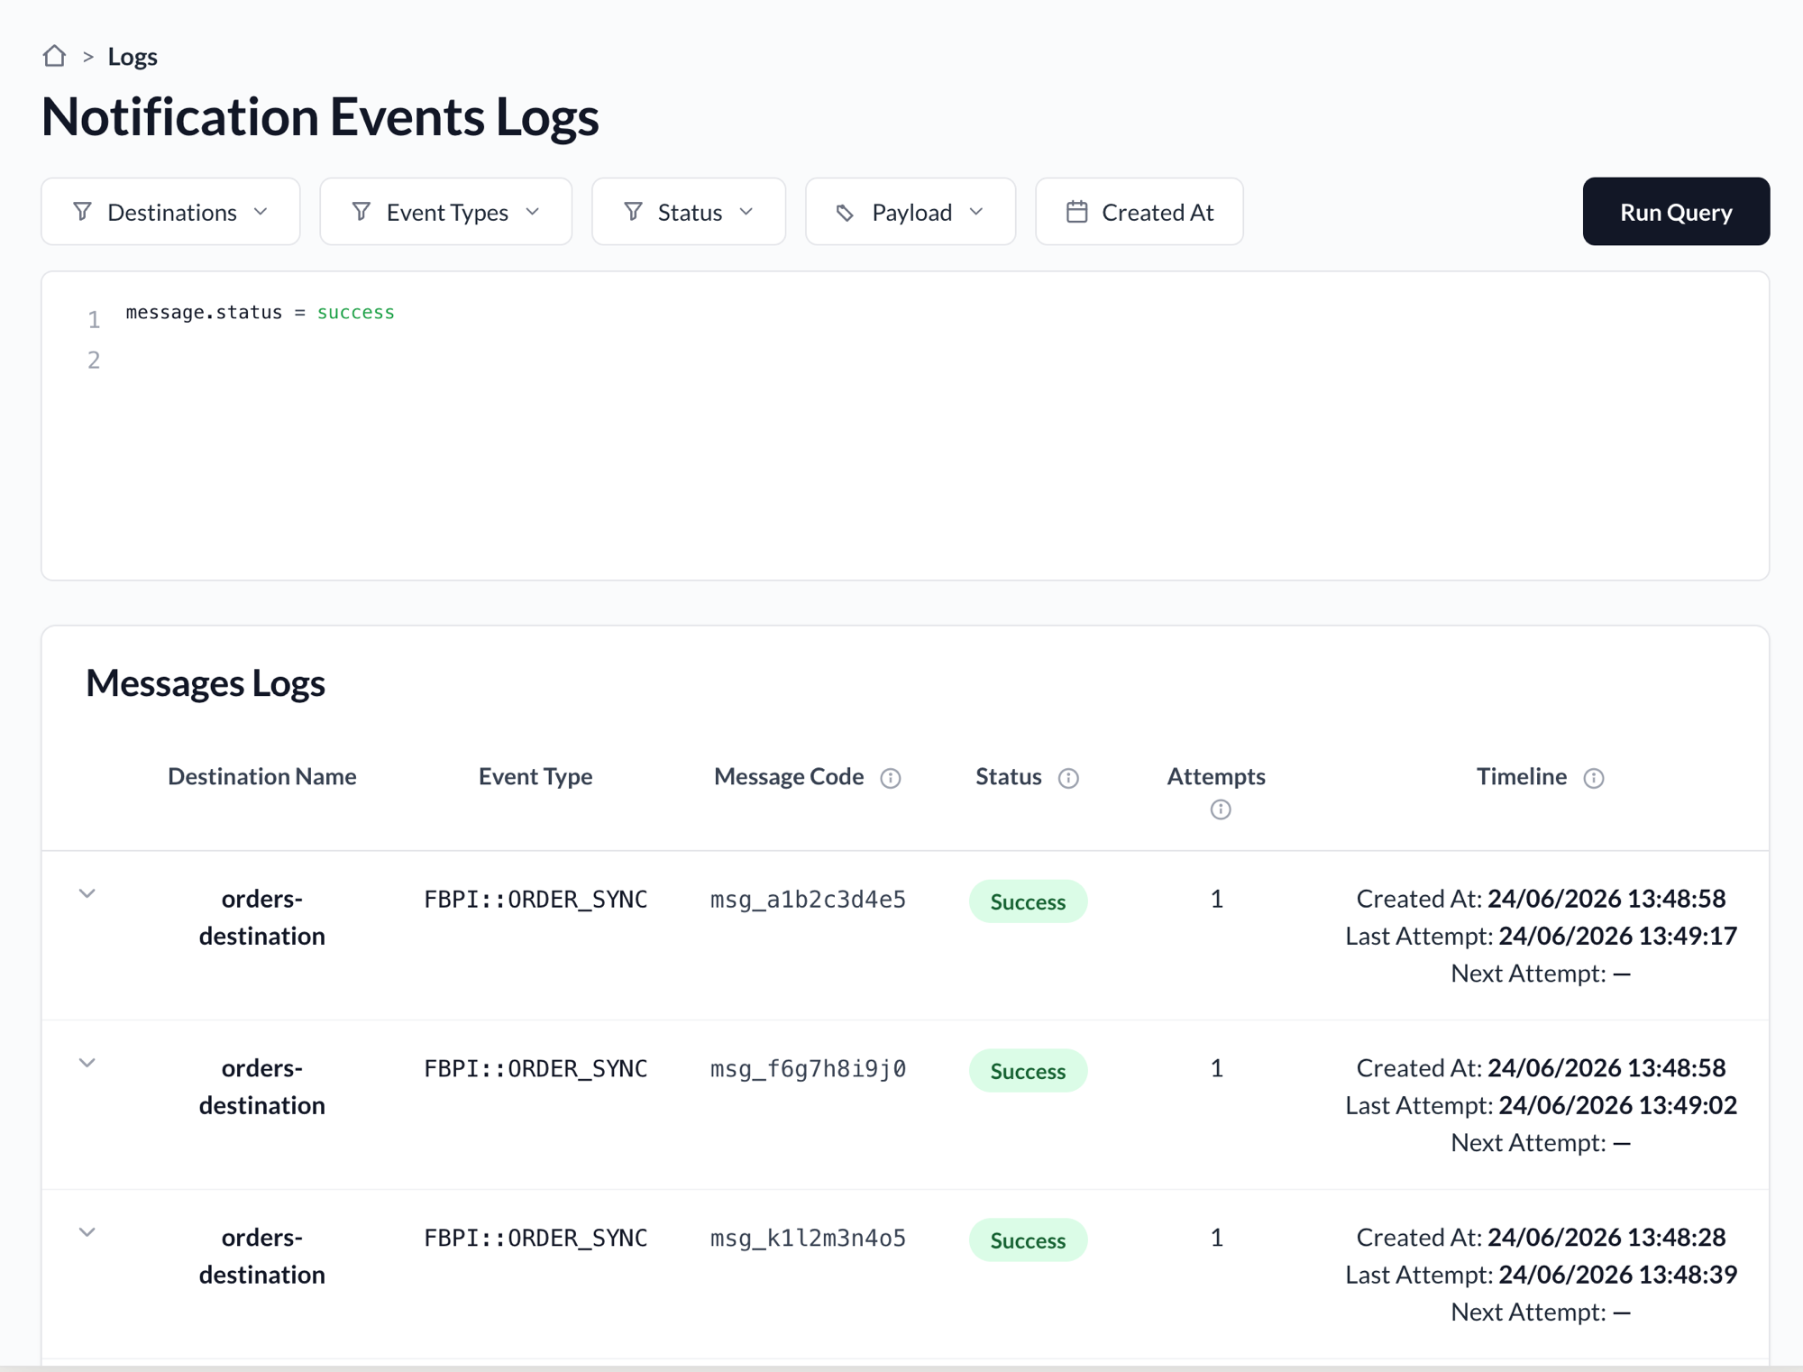Click the Messages Logs heading
The width and height of the screenshot is (1803, 1372).
(x=206, y=683)
